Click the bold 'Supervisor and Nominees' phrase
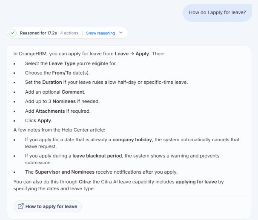The image size is (258, 220). click(x=65, y=172)
